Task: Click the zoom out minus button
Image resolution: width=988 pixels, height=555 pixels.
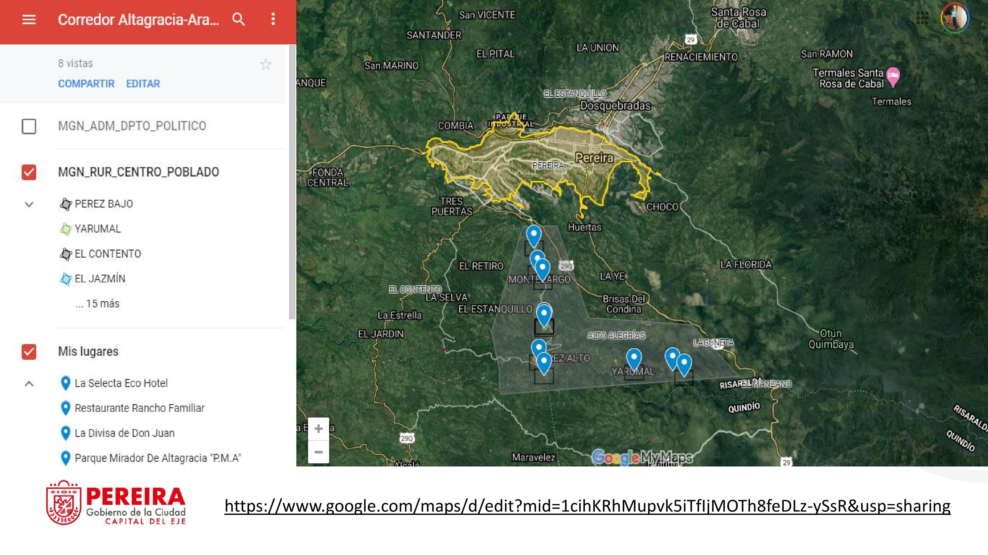Action: click(x=318, y=452)
